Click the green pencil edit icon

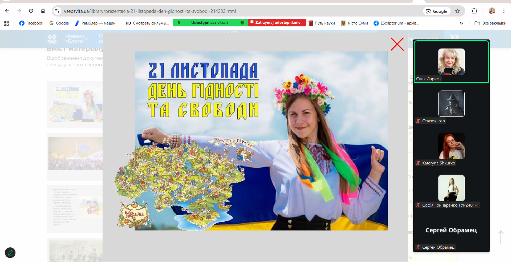click(10, 252)
